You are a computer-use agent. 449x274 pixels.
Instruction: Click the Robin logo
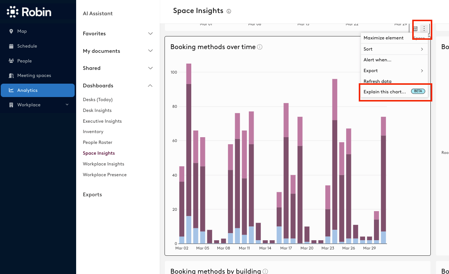(x=29, y=12)
